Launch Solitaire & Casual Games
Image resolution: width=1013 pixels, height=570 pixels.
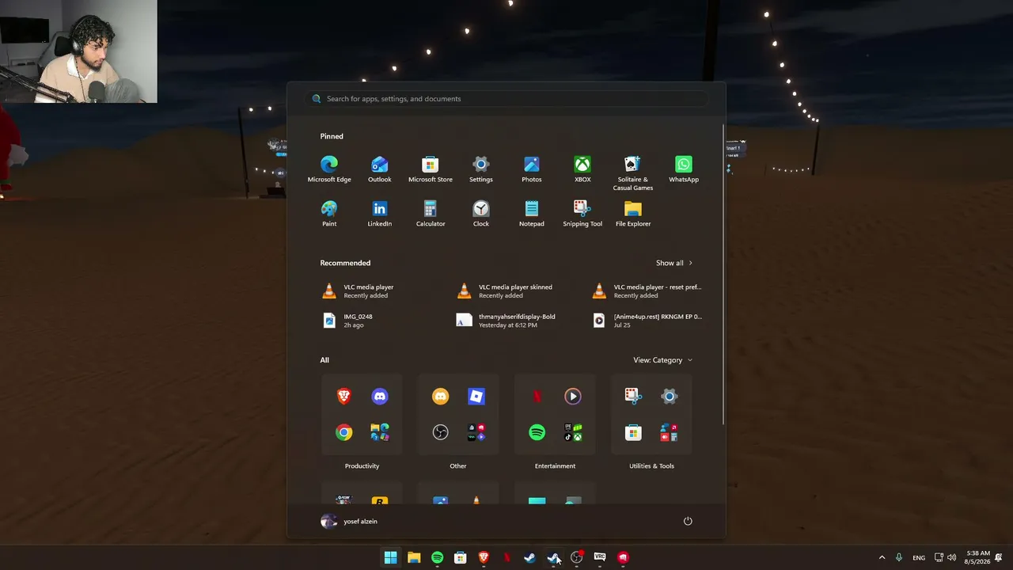(x=633, y=173)
